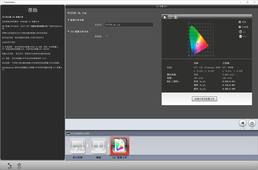Toggle 全屏 fullscreen icon at bottom left

point(9,164)
